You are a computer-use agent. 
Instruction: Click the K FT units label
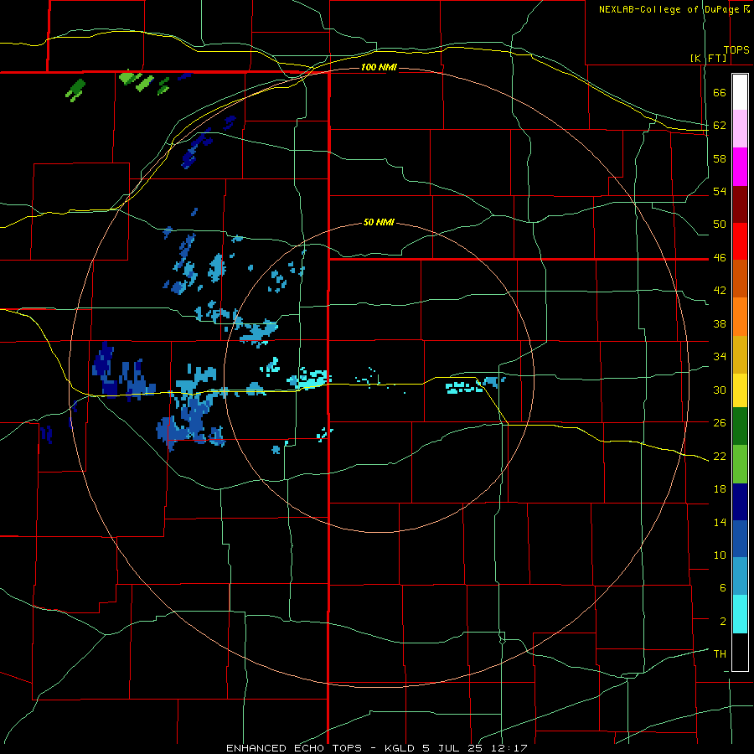point(708,58)
